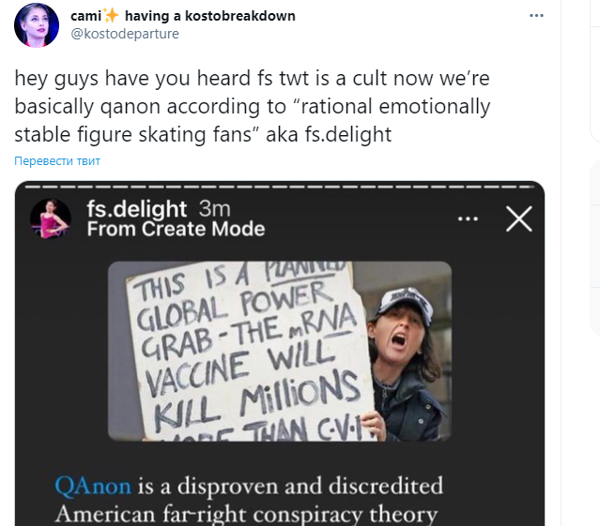Click "American far-right conspiracy theory" line
600x526 pixels.
point(246,514)
